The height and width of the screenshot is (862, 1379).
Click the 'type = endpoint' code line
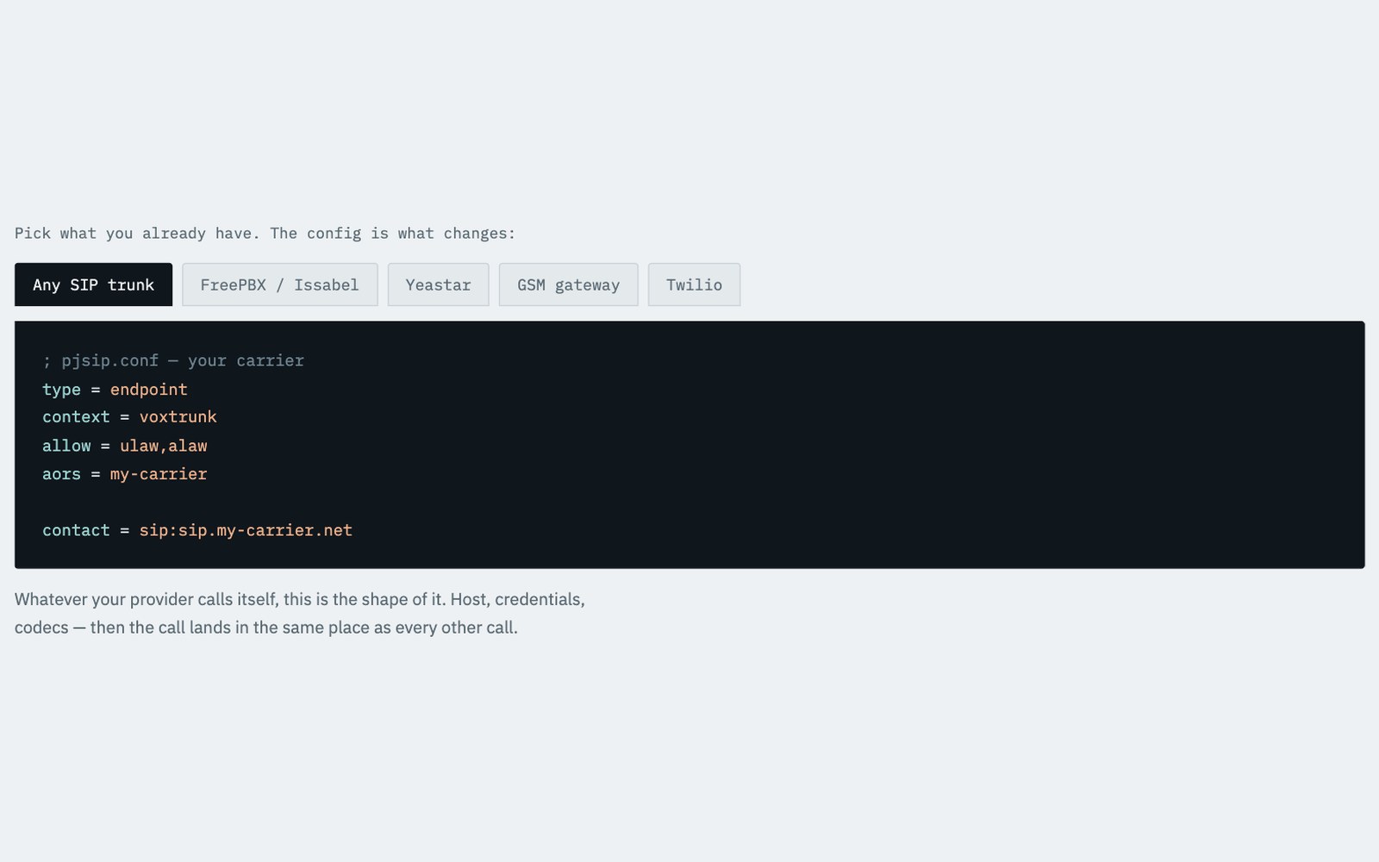[x=115, y=389]
